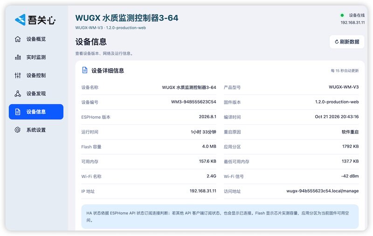Open the 设备概览 page

click(x=36, y=39)
